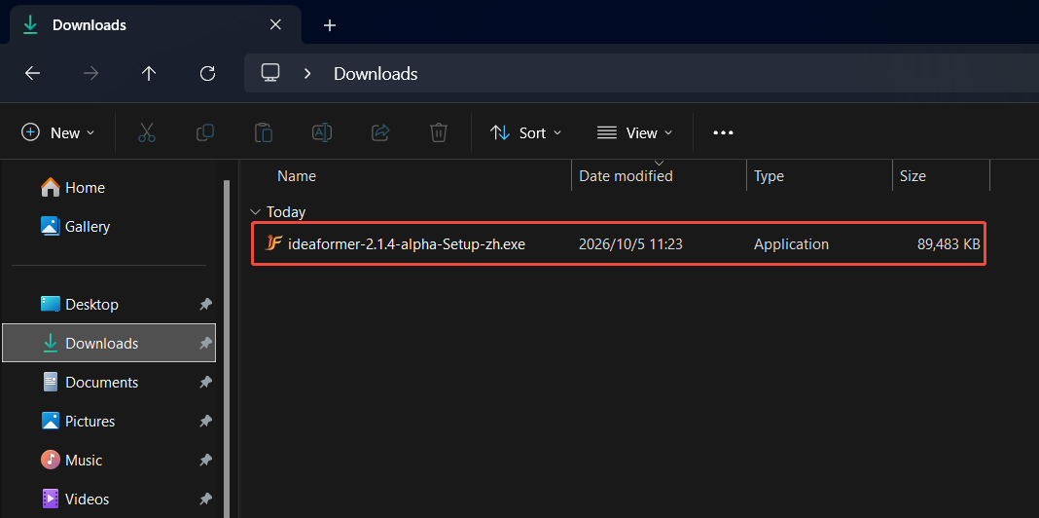Go up one folder level

point(149,74)
